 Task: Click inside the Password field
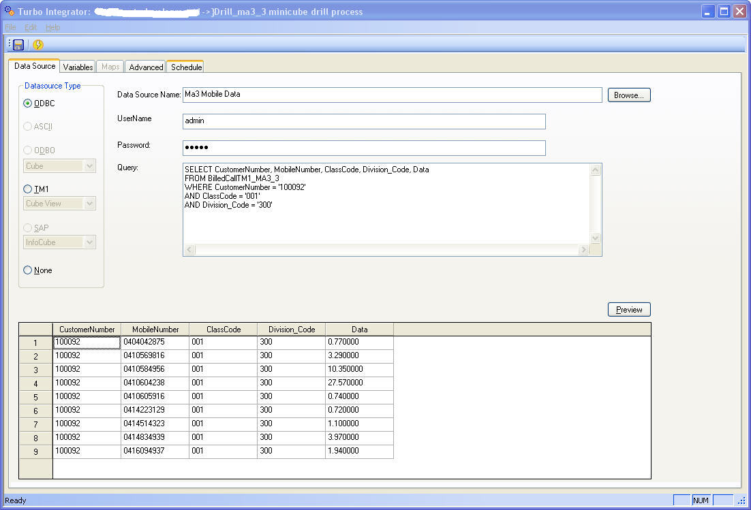coord(364,148)
